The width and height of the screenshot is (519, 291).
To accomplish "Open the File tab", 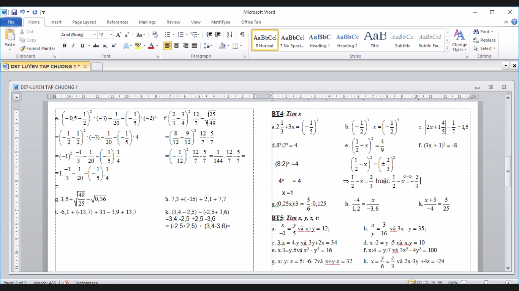I will [11, 22].
